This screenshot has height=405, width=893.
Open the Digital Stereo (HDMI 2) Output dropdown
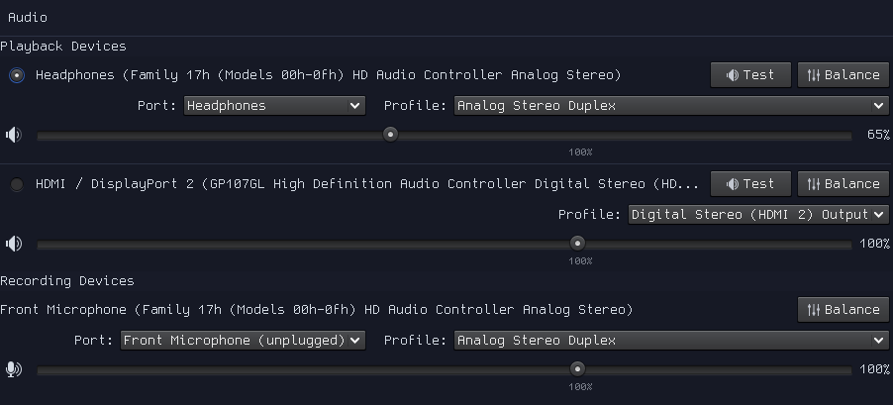click(x=758, y=215)
